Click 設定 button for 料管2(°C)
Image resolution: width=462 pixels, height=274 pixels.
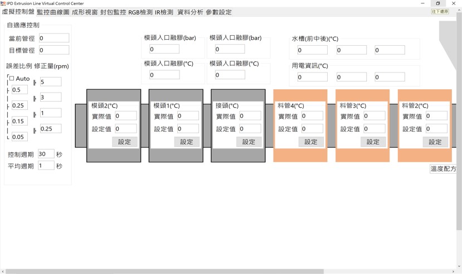point(435,142)
